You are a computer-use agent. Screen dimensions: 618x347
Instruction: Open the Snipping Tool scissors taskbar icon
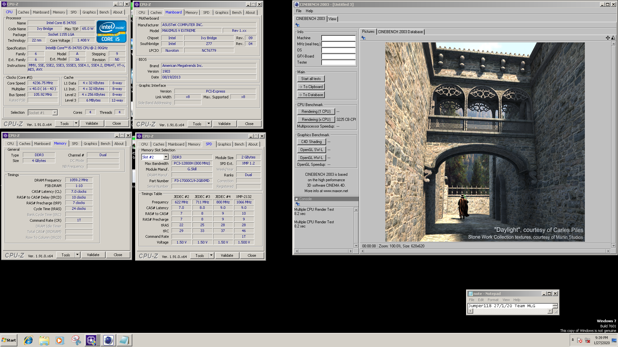(76, 340)
